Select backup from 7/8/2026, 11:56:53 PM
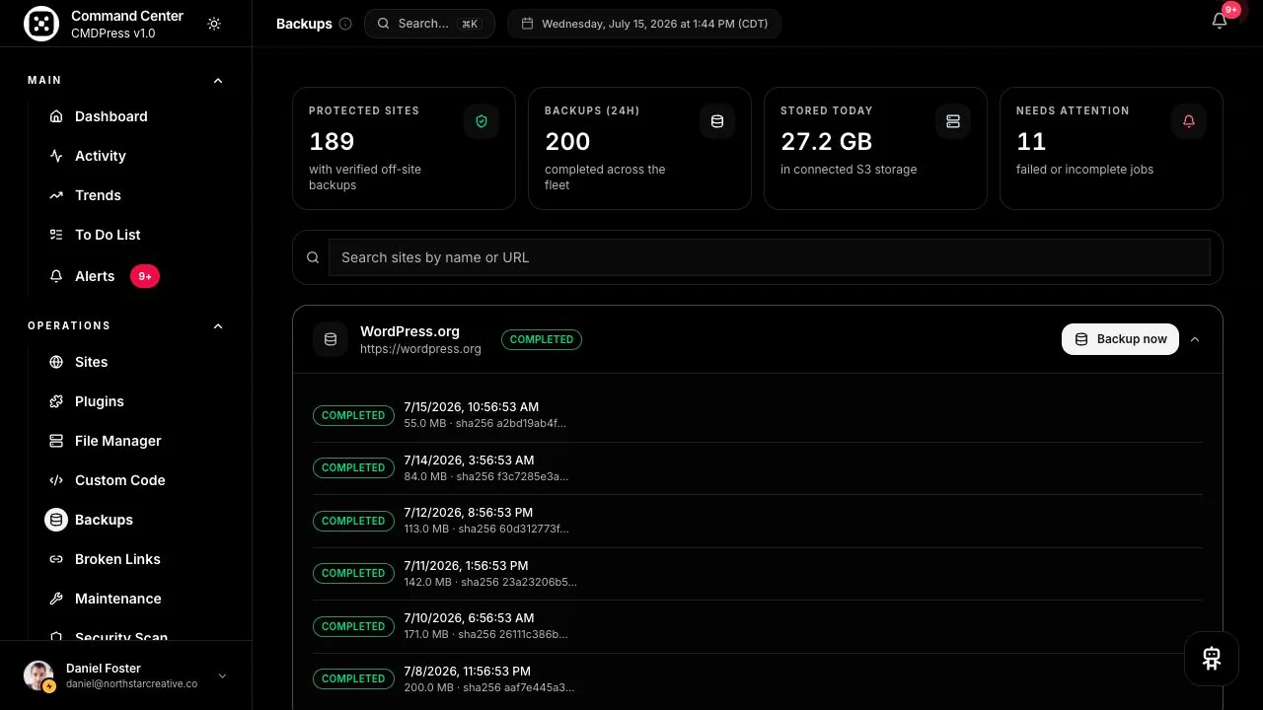The height and width of the screenshot is (710, 1263). coord(758,679)
